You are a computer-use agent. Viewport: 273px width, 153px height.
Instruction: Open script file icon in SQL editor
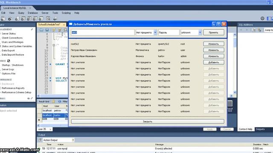[41, 30]
